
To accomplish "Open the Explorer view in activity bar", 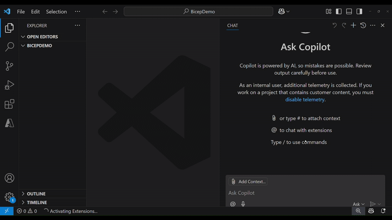I will pos(9,28).
